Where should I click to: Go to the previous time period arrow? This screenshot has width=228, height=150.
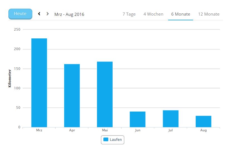[x=39, y=14]
